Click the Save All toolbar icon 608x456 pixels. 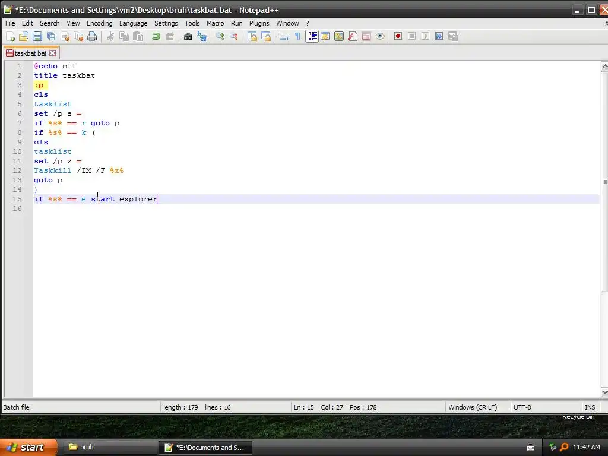point(51,36)
